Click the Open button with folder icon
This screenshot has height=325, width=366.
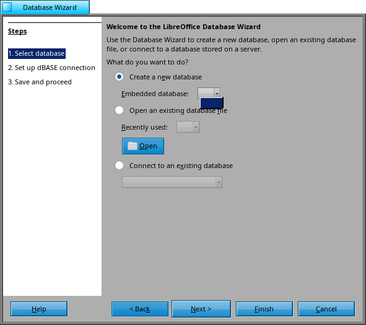[143, 146]
